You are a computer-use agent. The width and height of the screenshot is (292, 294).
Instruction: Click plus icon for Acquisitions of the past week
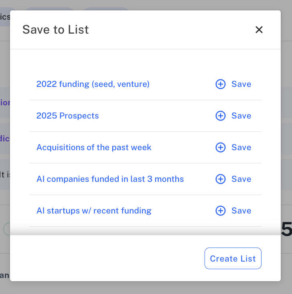(221, 147)
